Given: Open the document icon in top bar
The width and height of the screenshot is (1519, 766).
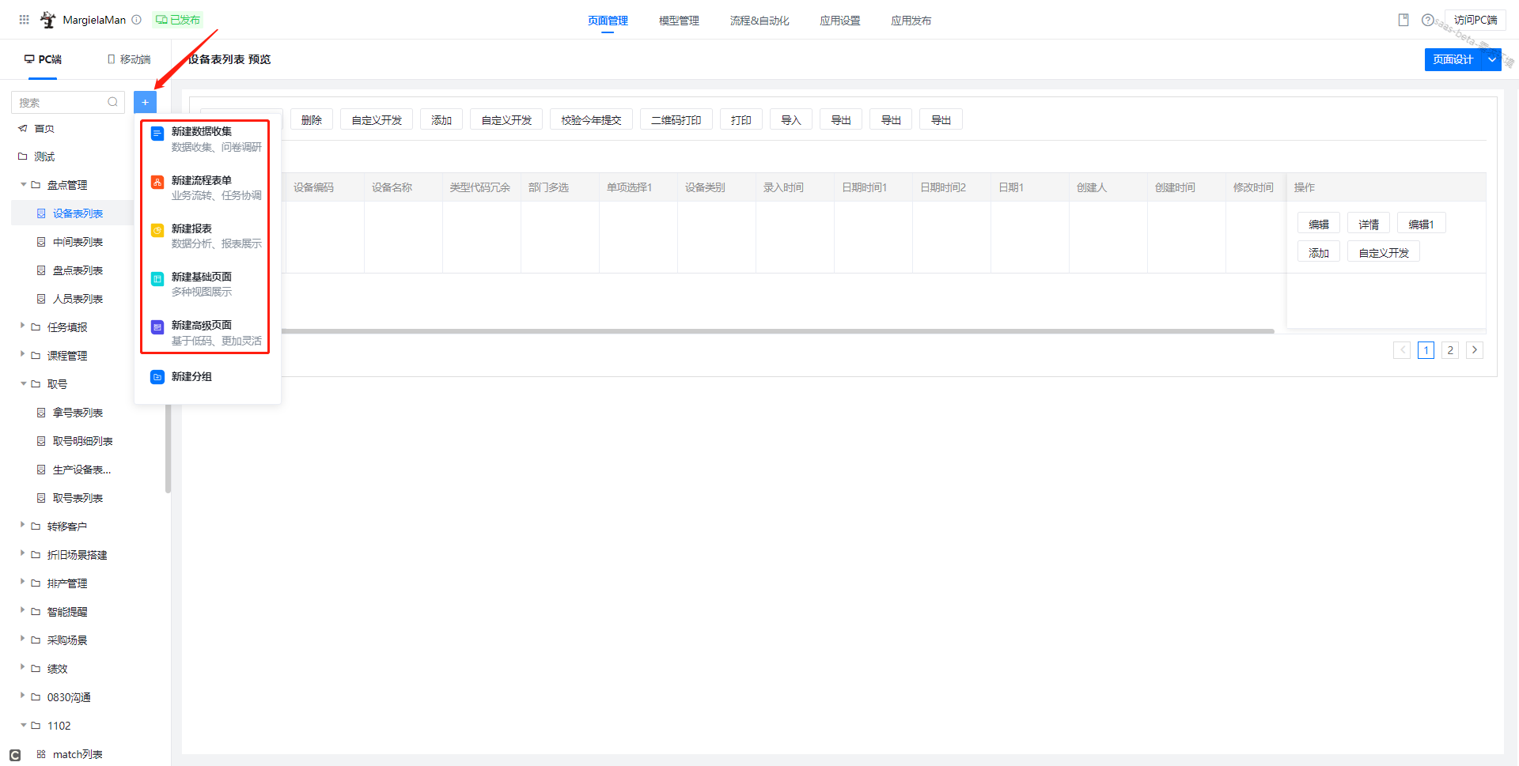Looking at the screenshot, I should 1403,20.
